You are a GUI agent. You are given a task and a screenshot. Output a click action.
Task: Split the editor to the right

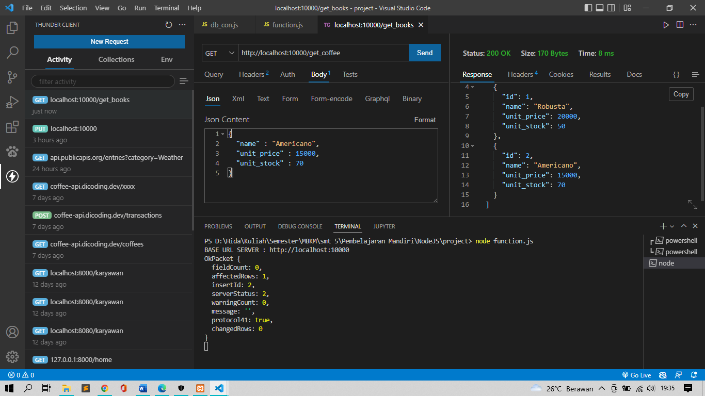coord(680,25)
